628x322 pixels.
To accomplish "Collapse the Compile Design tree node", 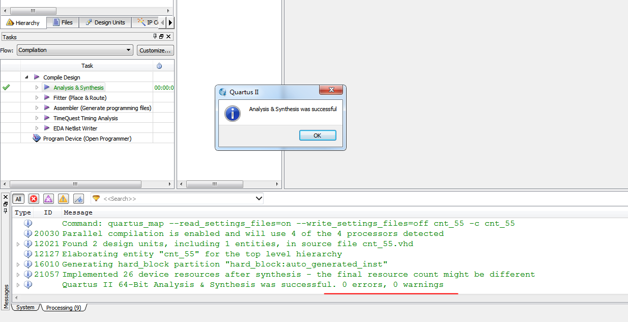I will coord(26,77).
